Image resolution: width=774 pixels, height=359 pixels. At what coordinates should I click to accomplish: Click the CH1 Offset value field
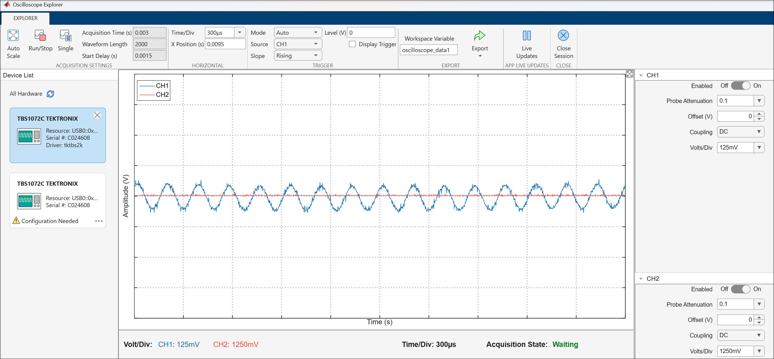click(x=736, y=116)
